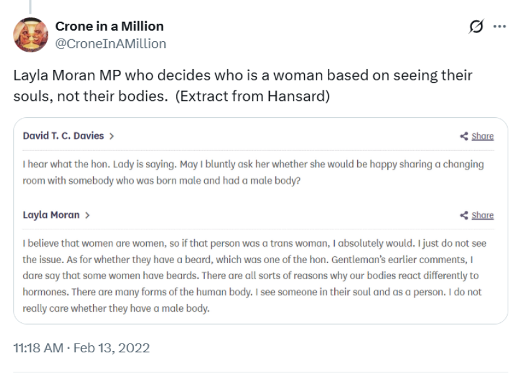509x374 pixels.
Task: Expand the chevron next to David T. C. Davies
Action: coord(111,136)
